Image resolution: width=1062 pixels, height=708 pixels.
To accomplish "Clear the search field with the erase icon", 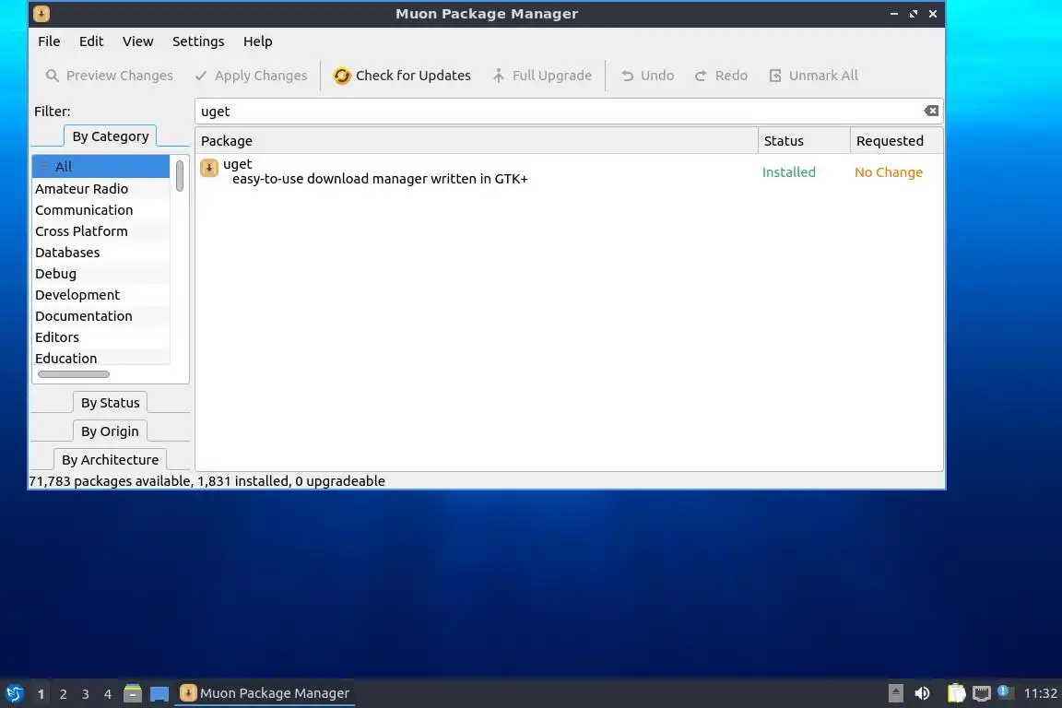I will 931,112.
